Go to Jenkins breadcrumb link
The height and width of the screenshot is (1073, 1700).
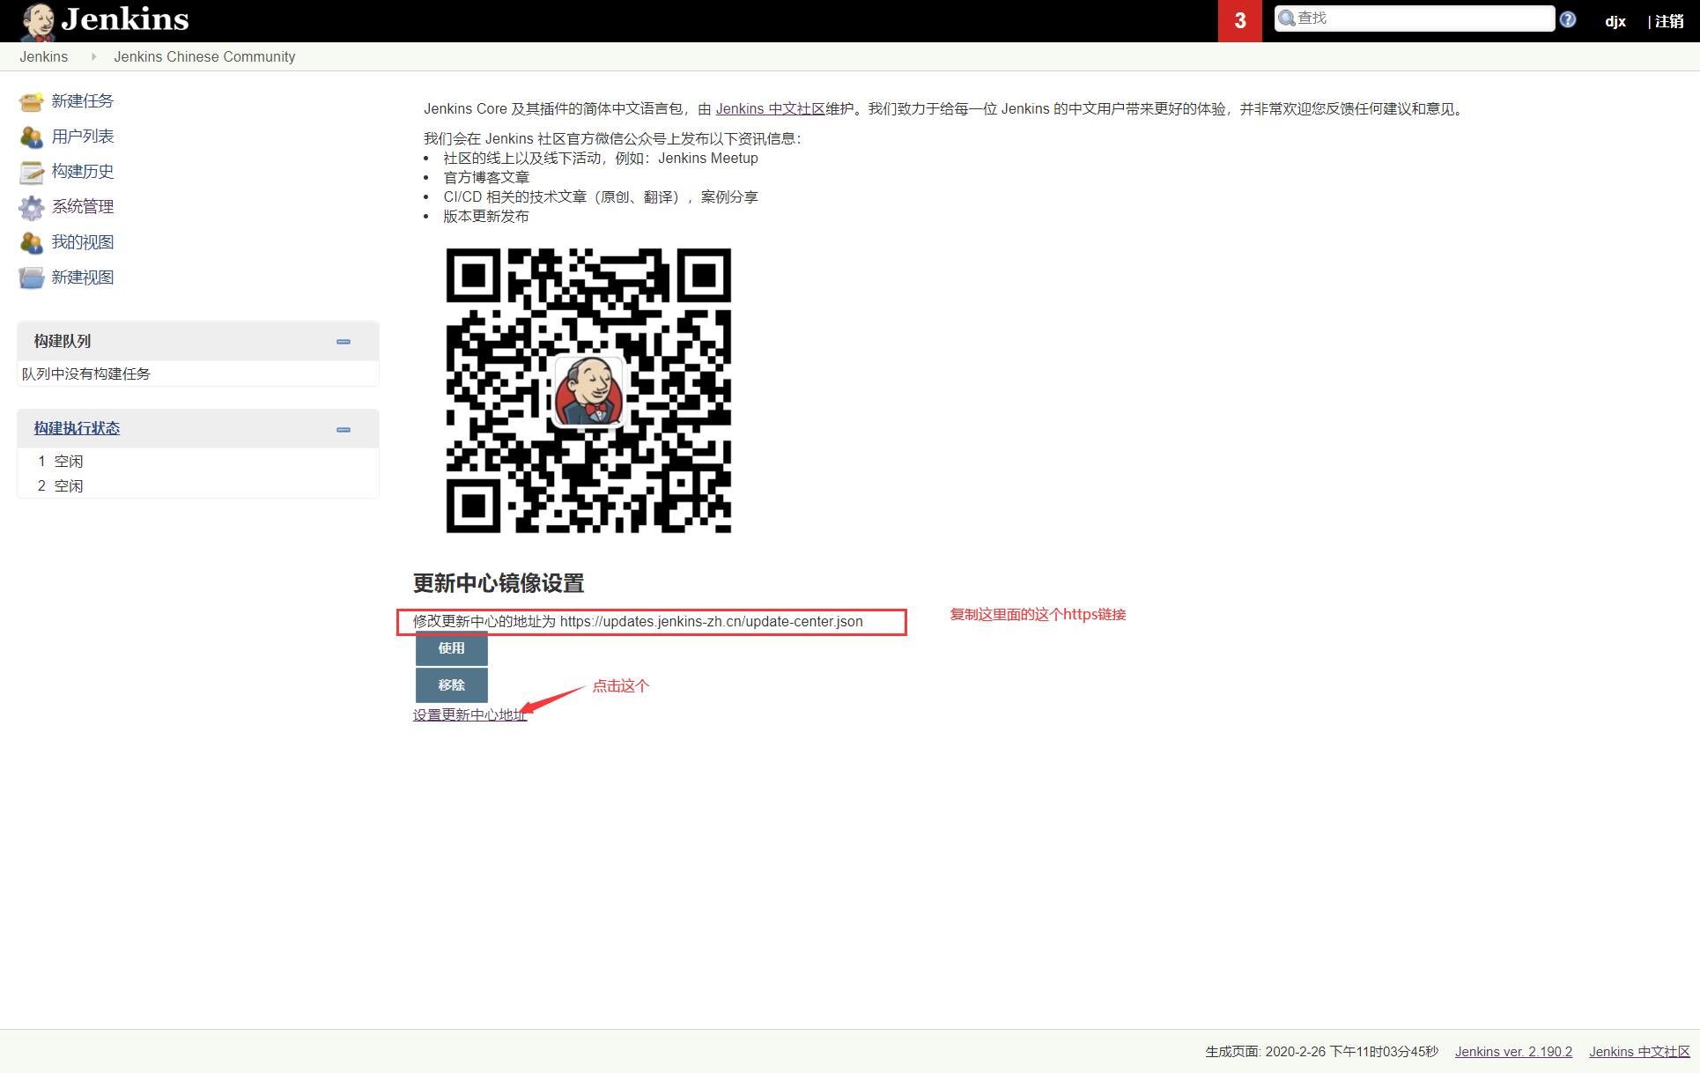click(44, 56)
